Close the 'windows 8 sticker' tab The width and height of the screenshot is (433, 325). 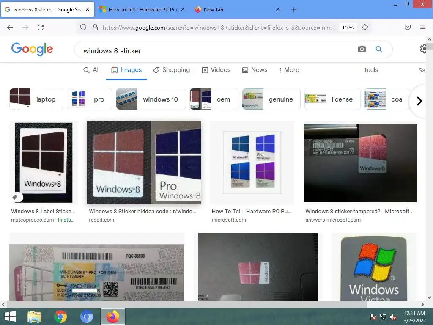pyautogui.click(x=88, y=9)
